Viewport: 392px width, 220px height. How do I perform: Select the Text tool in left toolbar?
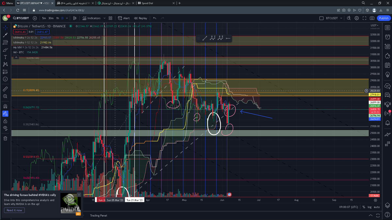point(5,57)
